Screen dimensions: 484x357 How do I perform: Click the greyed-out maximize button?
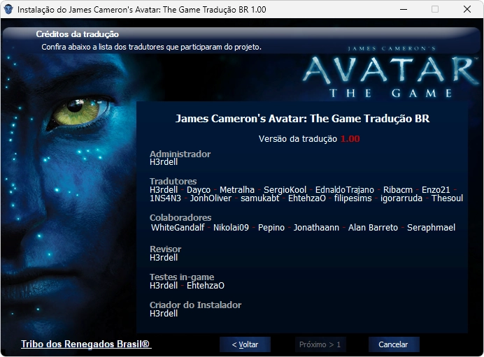[435, 9]
